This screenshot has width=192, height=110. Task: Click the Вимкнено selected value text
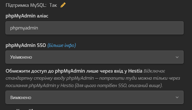click(x=21, y=97)
